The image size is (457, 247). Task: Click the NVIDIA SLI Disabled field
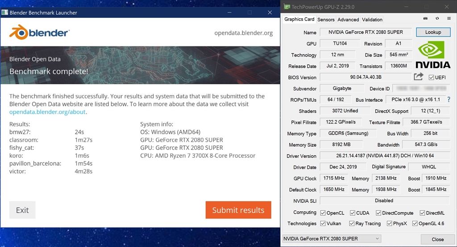(x=385, y=200)
